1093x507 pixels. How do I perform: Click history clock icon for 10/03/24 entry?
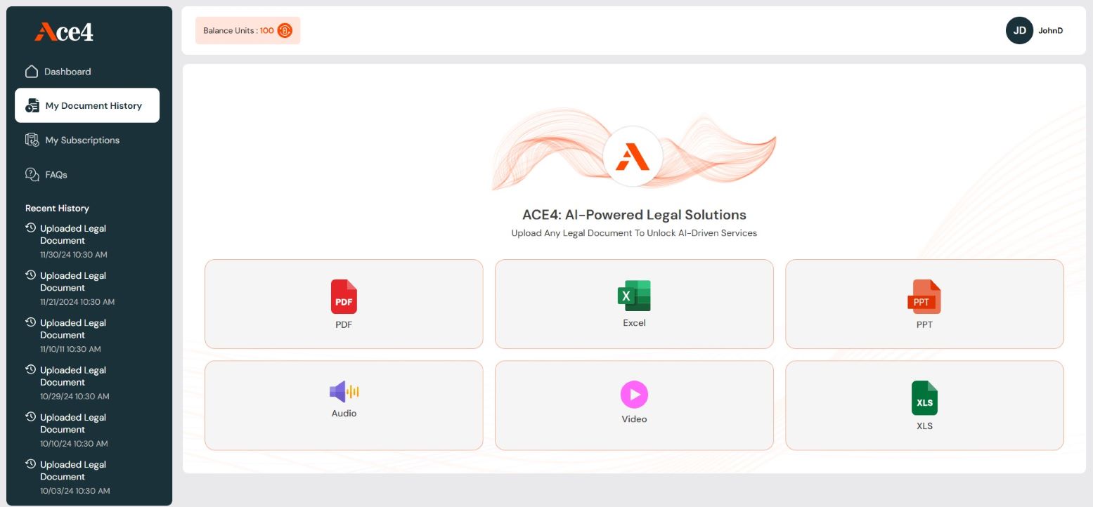click(x=30, y=463)
